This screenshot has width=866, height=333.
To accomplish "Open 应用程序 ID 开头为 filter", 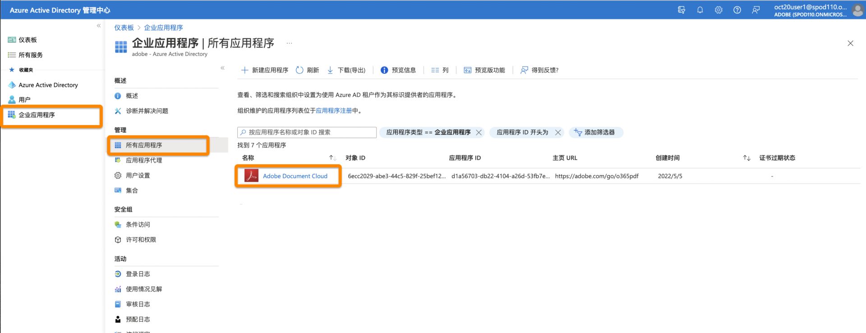I will (x=522, y=132).
